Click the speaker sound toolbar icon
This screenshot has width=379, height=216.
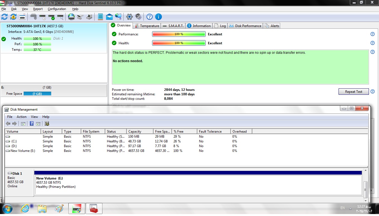point(138,17)
